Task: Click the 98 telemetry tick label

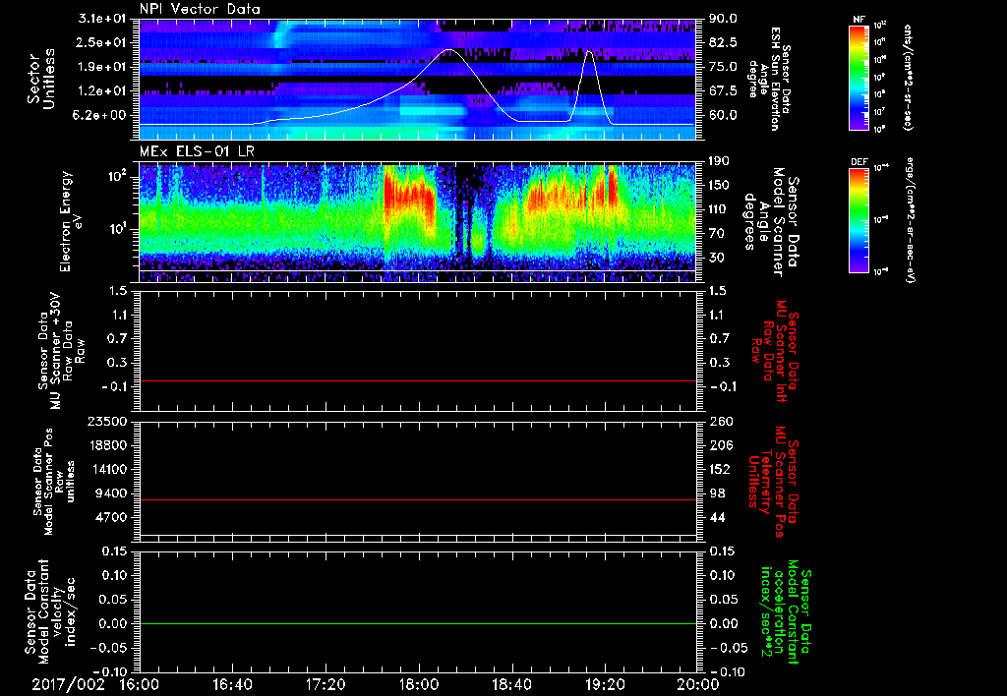Action: (717, 493)
